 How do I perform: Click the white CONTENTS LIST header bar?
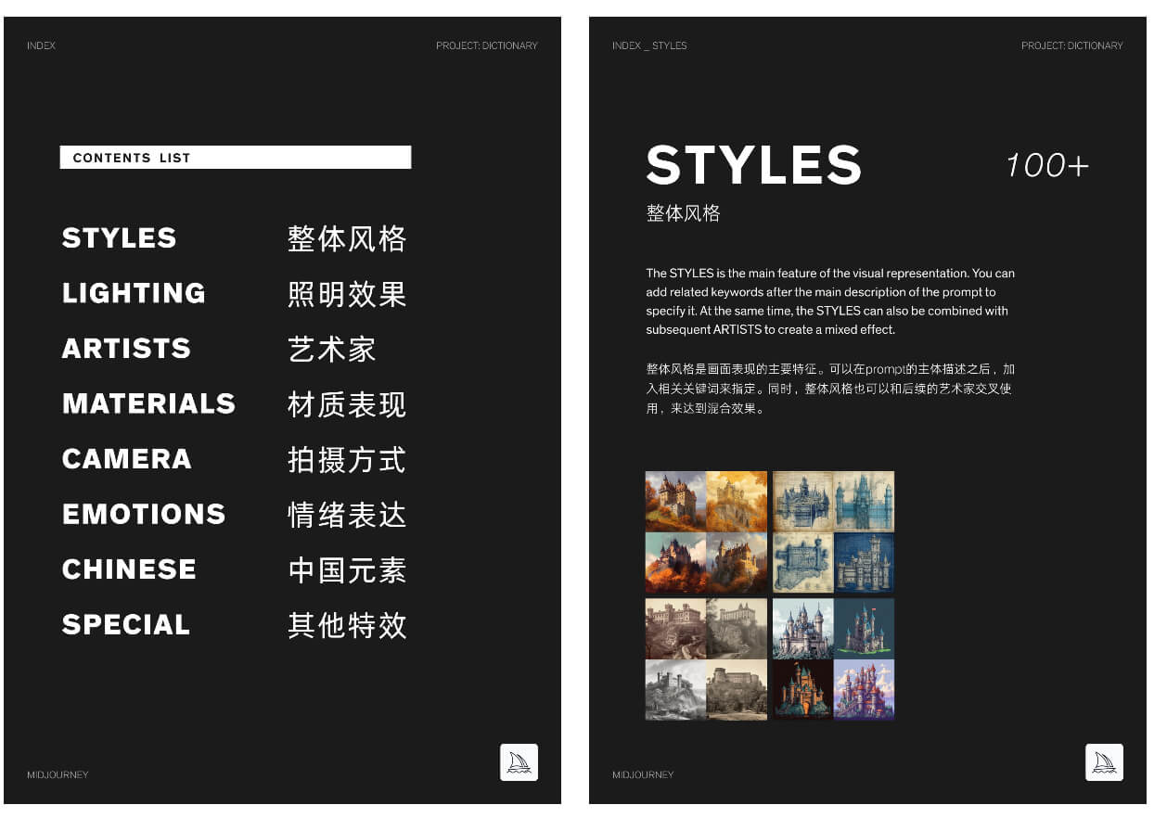click(235, 158)
